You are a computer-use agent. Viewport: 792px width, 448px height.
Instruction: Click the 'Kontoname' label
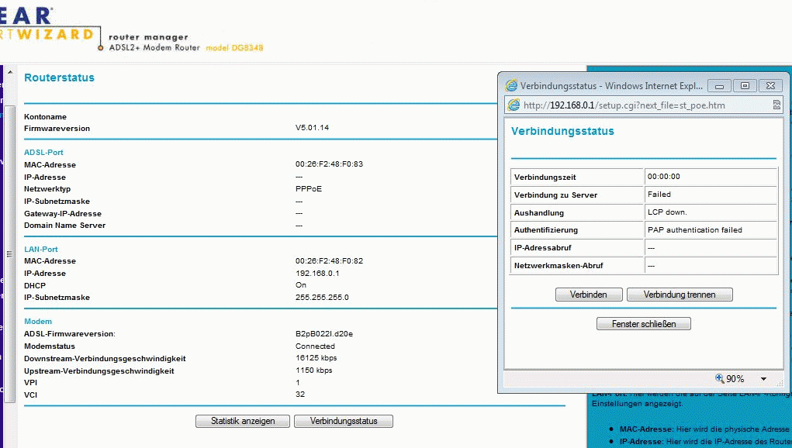[45, 116]
